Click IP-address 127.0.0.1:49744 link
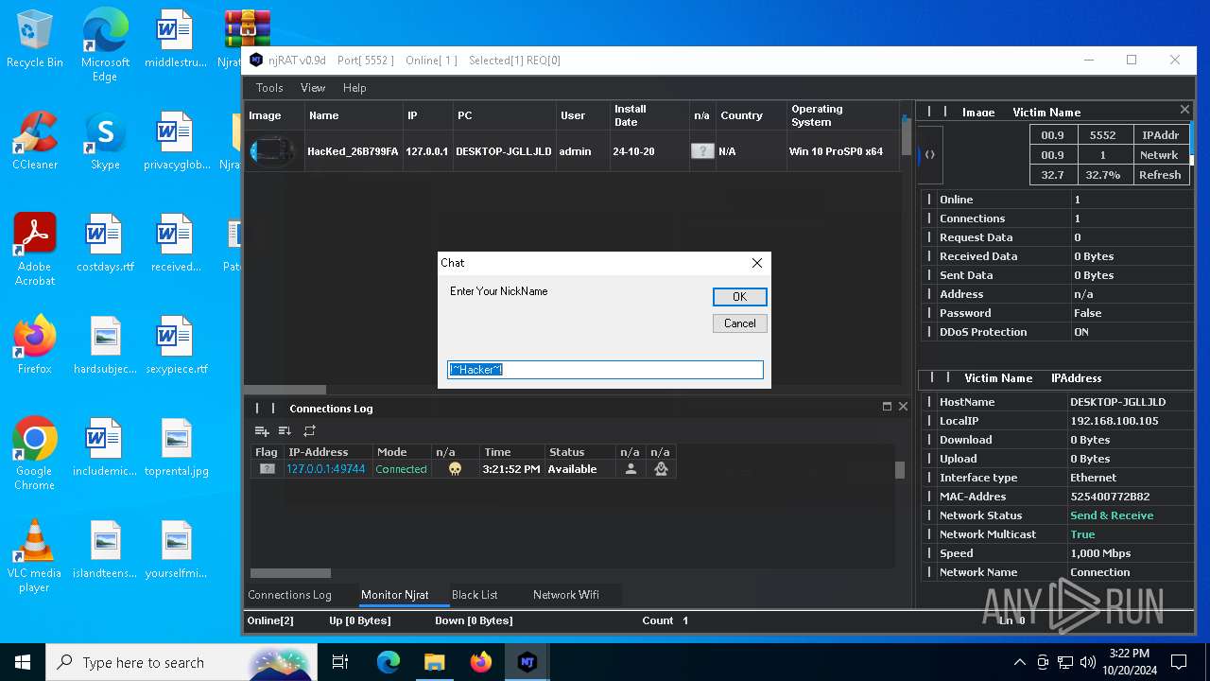The image size is (1210, 681). pos(325,469)
